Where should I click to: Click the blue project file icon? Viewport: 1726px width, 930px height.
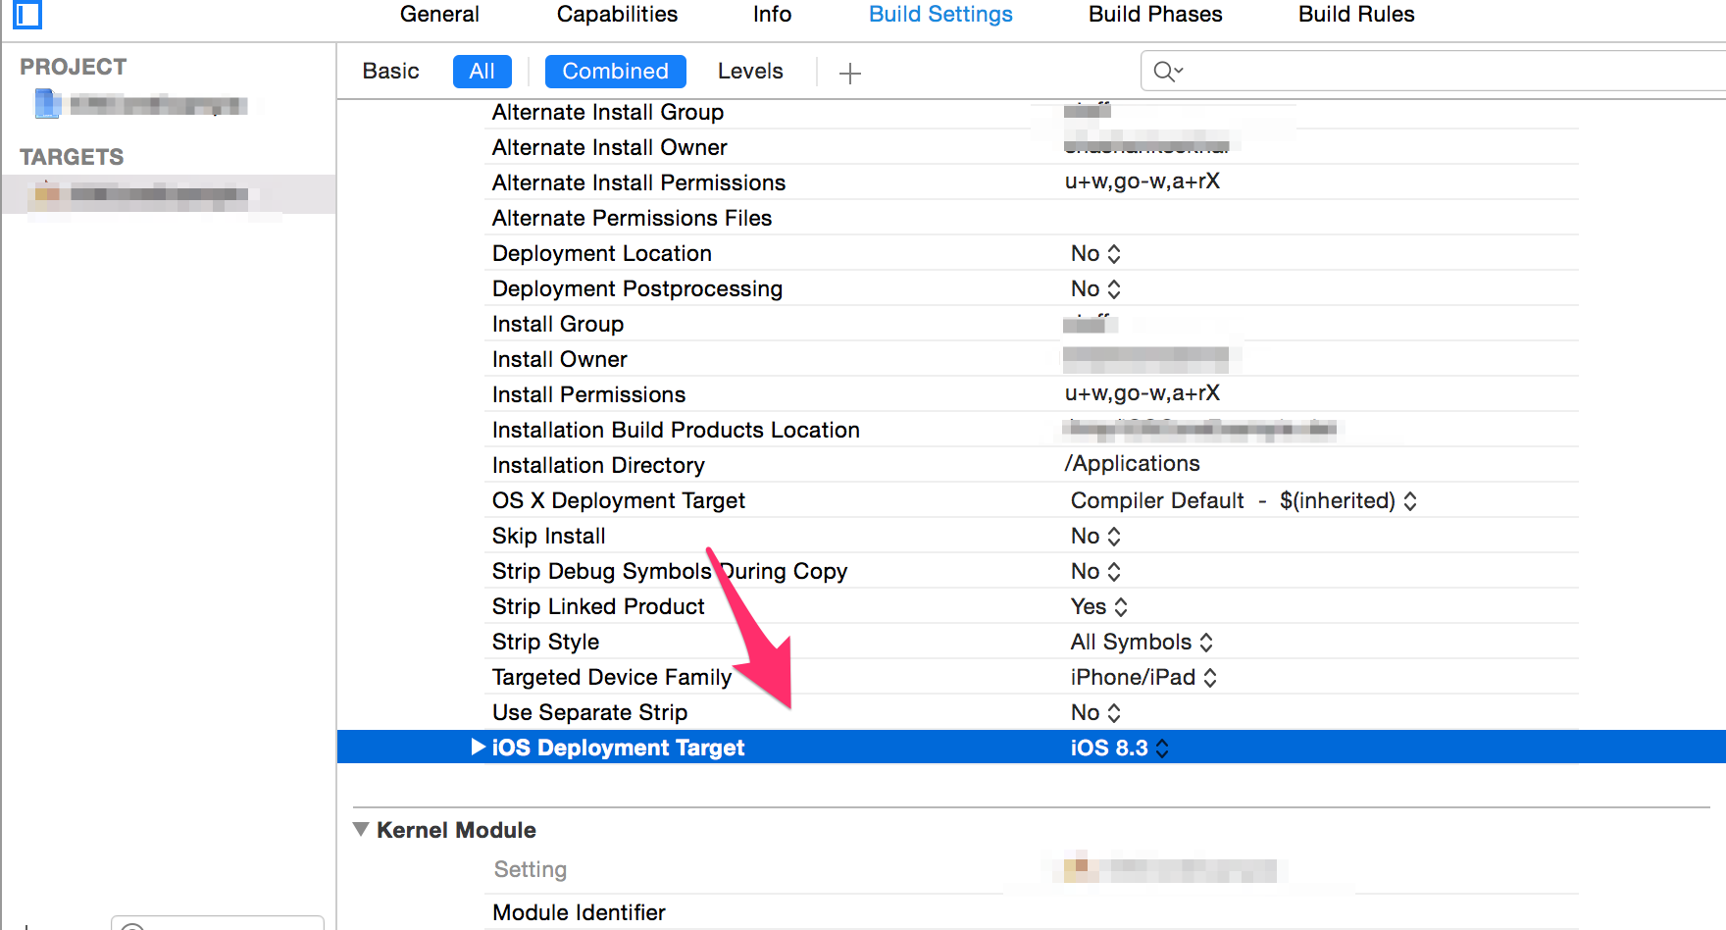point(46,103)
